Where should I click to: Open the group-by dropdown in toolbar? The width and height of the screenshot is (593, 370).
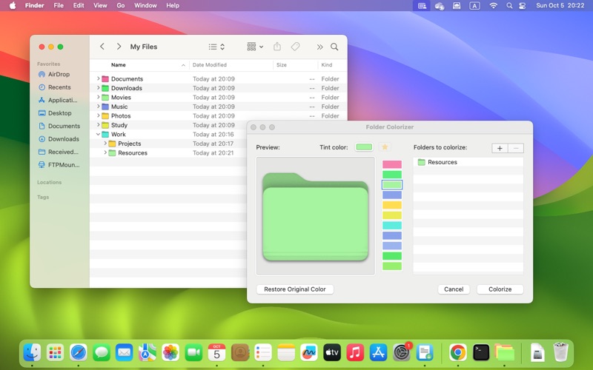point(255,47)
